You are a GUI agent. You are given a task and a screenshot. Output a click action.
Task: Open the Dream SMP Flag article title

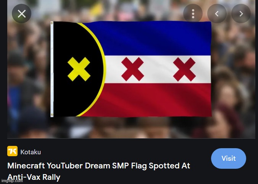[99, 171]
